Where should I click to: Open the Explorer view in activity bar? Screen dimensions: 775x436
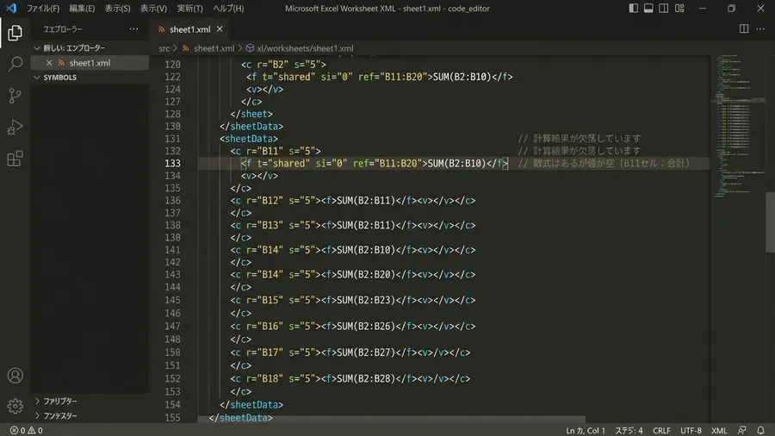(15, 33)
